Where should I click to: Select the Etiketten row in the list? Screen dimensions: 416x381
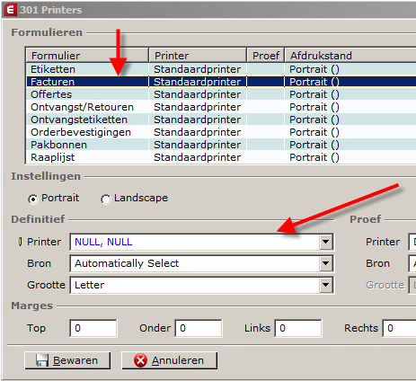pos(221,69)
